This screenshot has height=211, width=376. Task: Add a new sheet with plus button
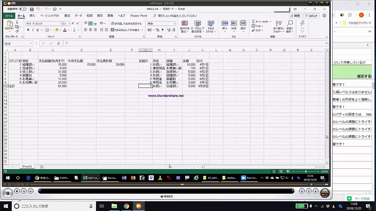tap(42, 167)
